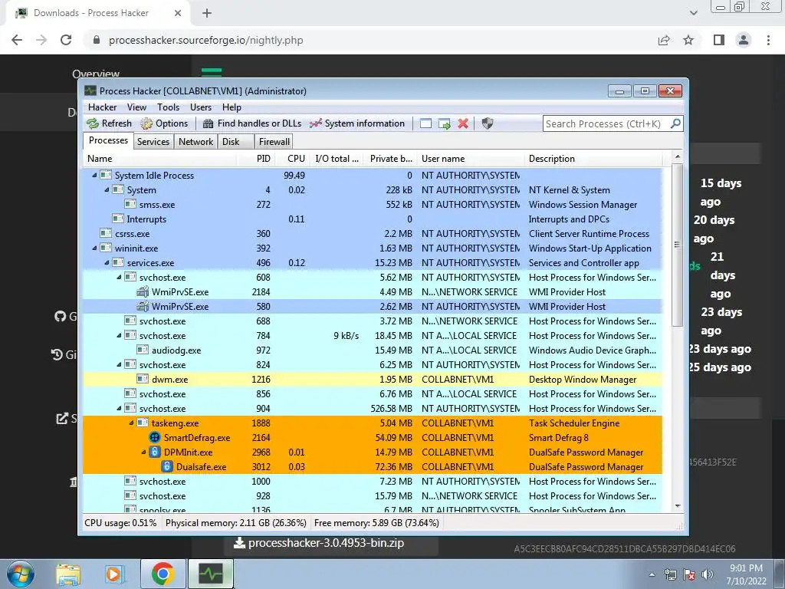Image resolution: width=785 pixels, height=589 pixels.
Task: Collapse the services.exe tree node
Action: click(x=107, y=262)
